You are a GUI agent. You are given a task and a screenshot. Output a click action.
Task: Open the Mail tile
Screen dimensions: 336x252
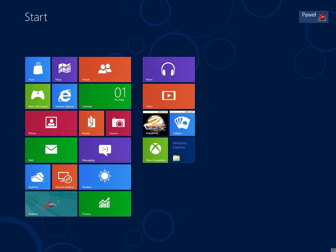[x=51, y=150]
